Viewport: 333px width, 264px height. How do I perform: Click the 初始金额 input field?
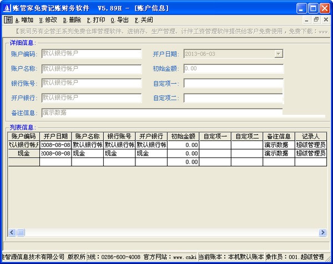pyautogui.click(x=234, y=69)
